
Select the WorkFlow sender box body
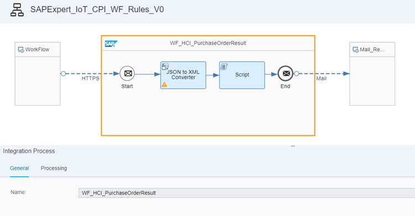38,81
